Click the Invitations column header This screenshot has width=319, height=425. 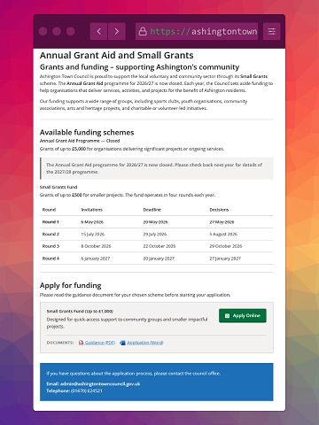(x=92, y=210)
